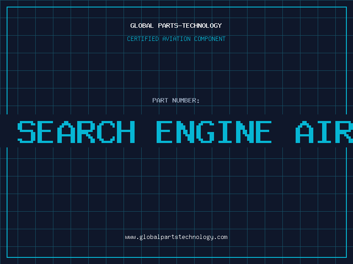Click the top-left corner of the cyan frame
This screenshot has width=353, height=264.
pos(7,7)
